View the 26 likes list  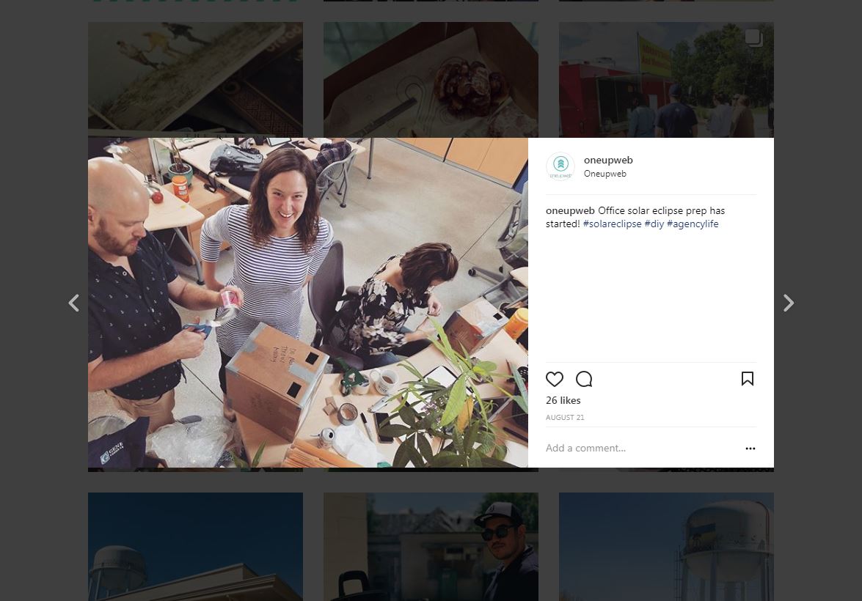coord(563,400)
